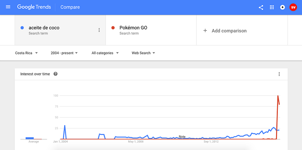This screenshot has height=150, width=302.
Task: Click the red Pokémon GO color dot
Action: pos(113,28)
